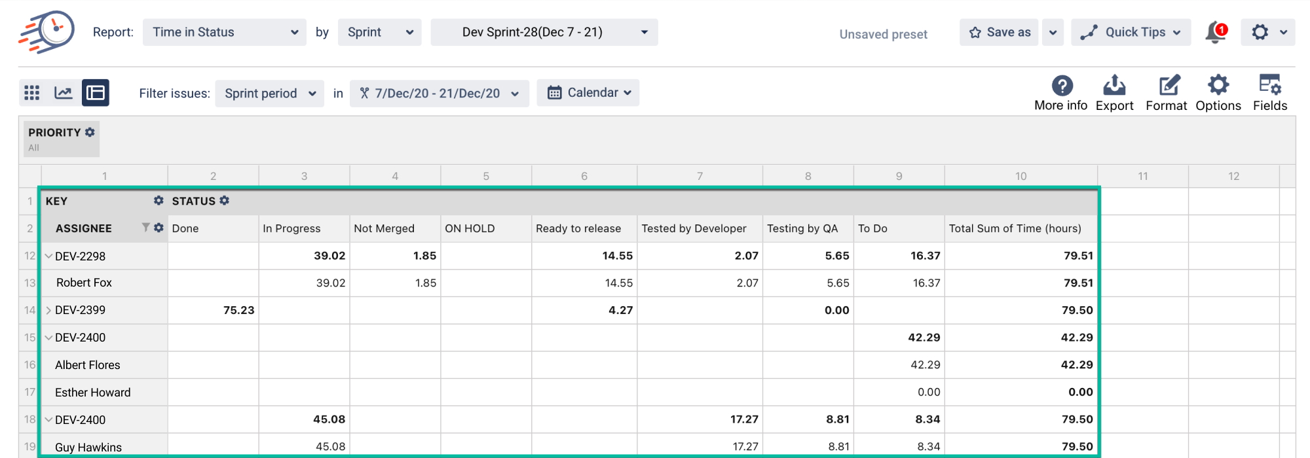
Task: Open the 'by Sprint' dropdown
Action: (x=380, y=32)
